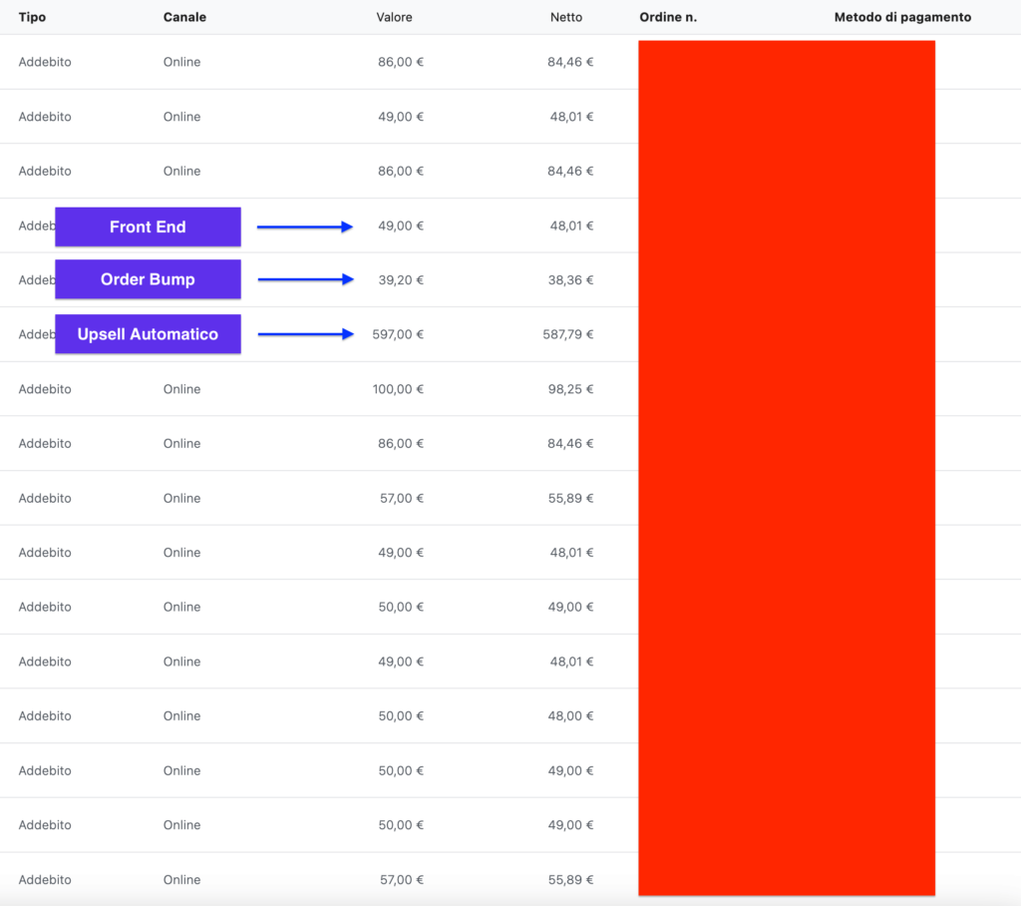Click the Netto column header

click(565, 17)
